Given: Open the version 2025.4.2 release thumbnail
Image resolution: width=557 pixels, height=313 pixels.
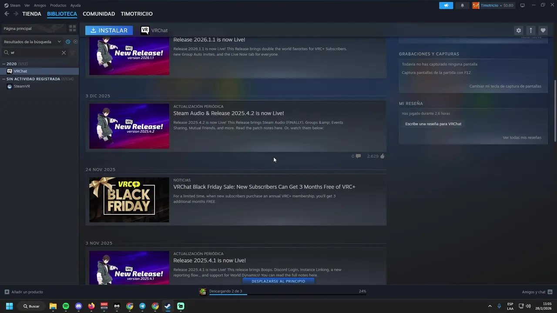Looking at the screenshot, I should (129, 126).
